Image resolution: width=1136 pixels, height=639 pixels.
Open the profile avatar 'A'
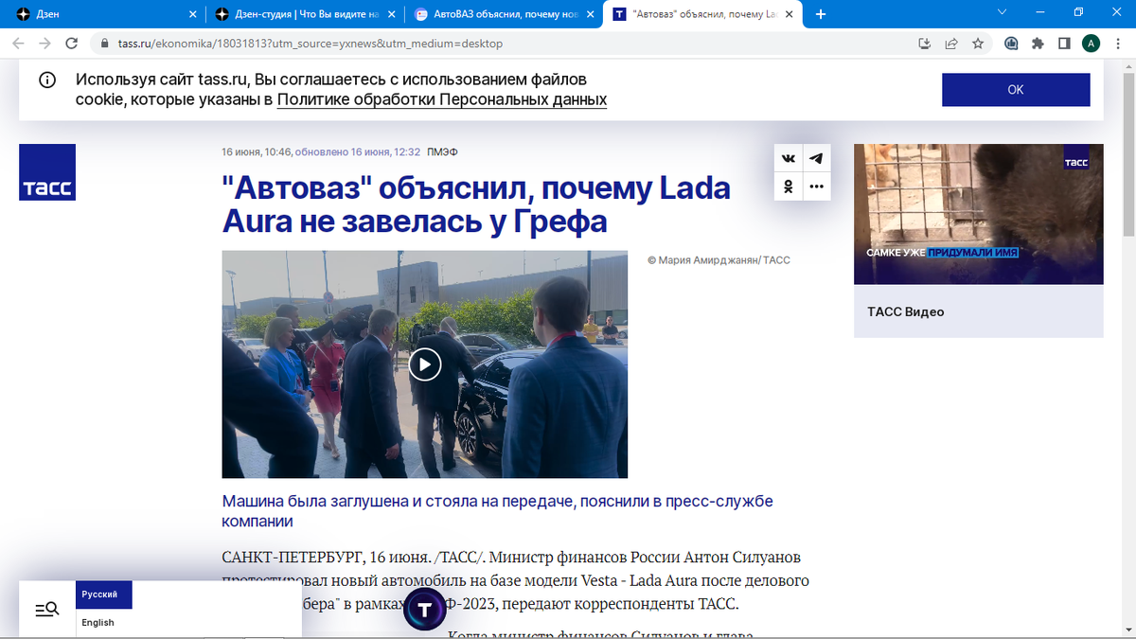[x=1091, y=44]
